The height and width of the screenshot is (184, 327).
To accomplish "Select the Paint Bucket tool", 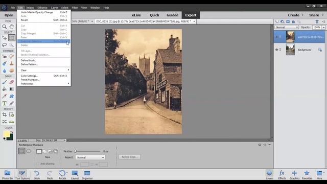I will click(x=5, y=89).
